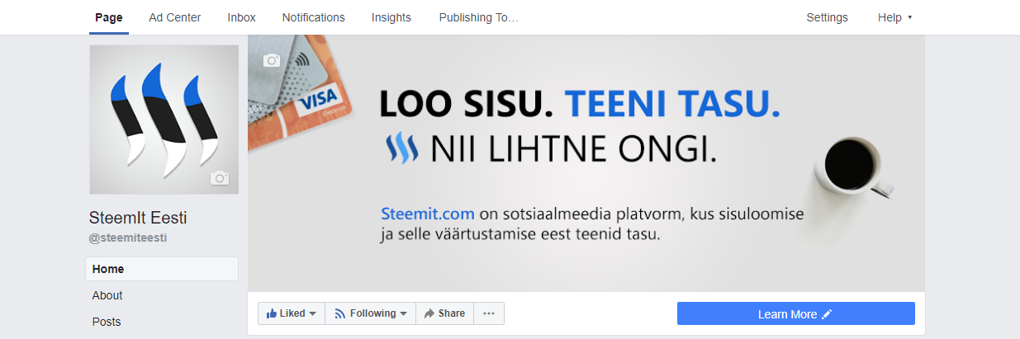Open the Help dropdown menu
This screenshot has width=1020, height=339.
coord(895,17)
